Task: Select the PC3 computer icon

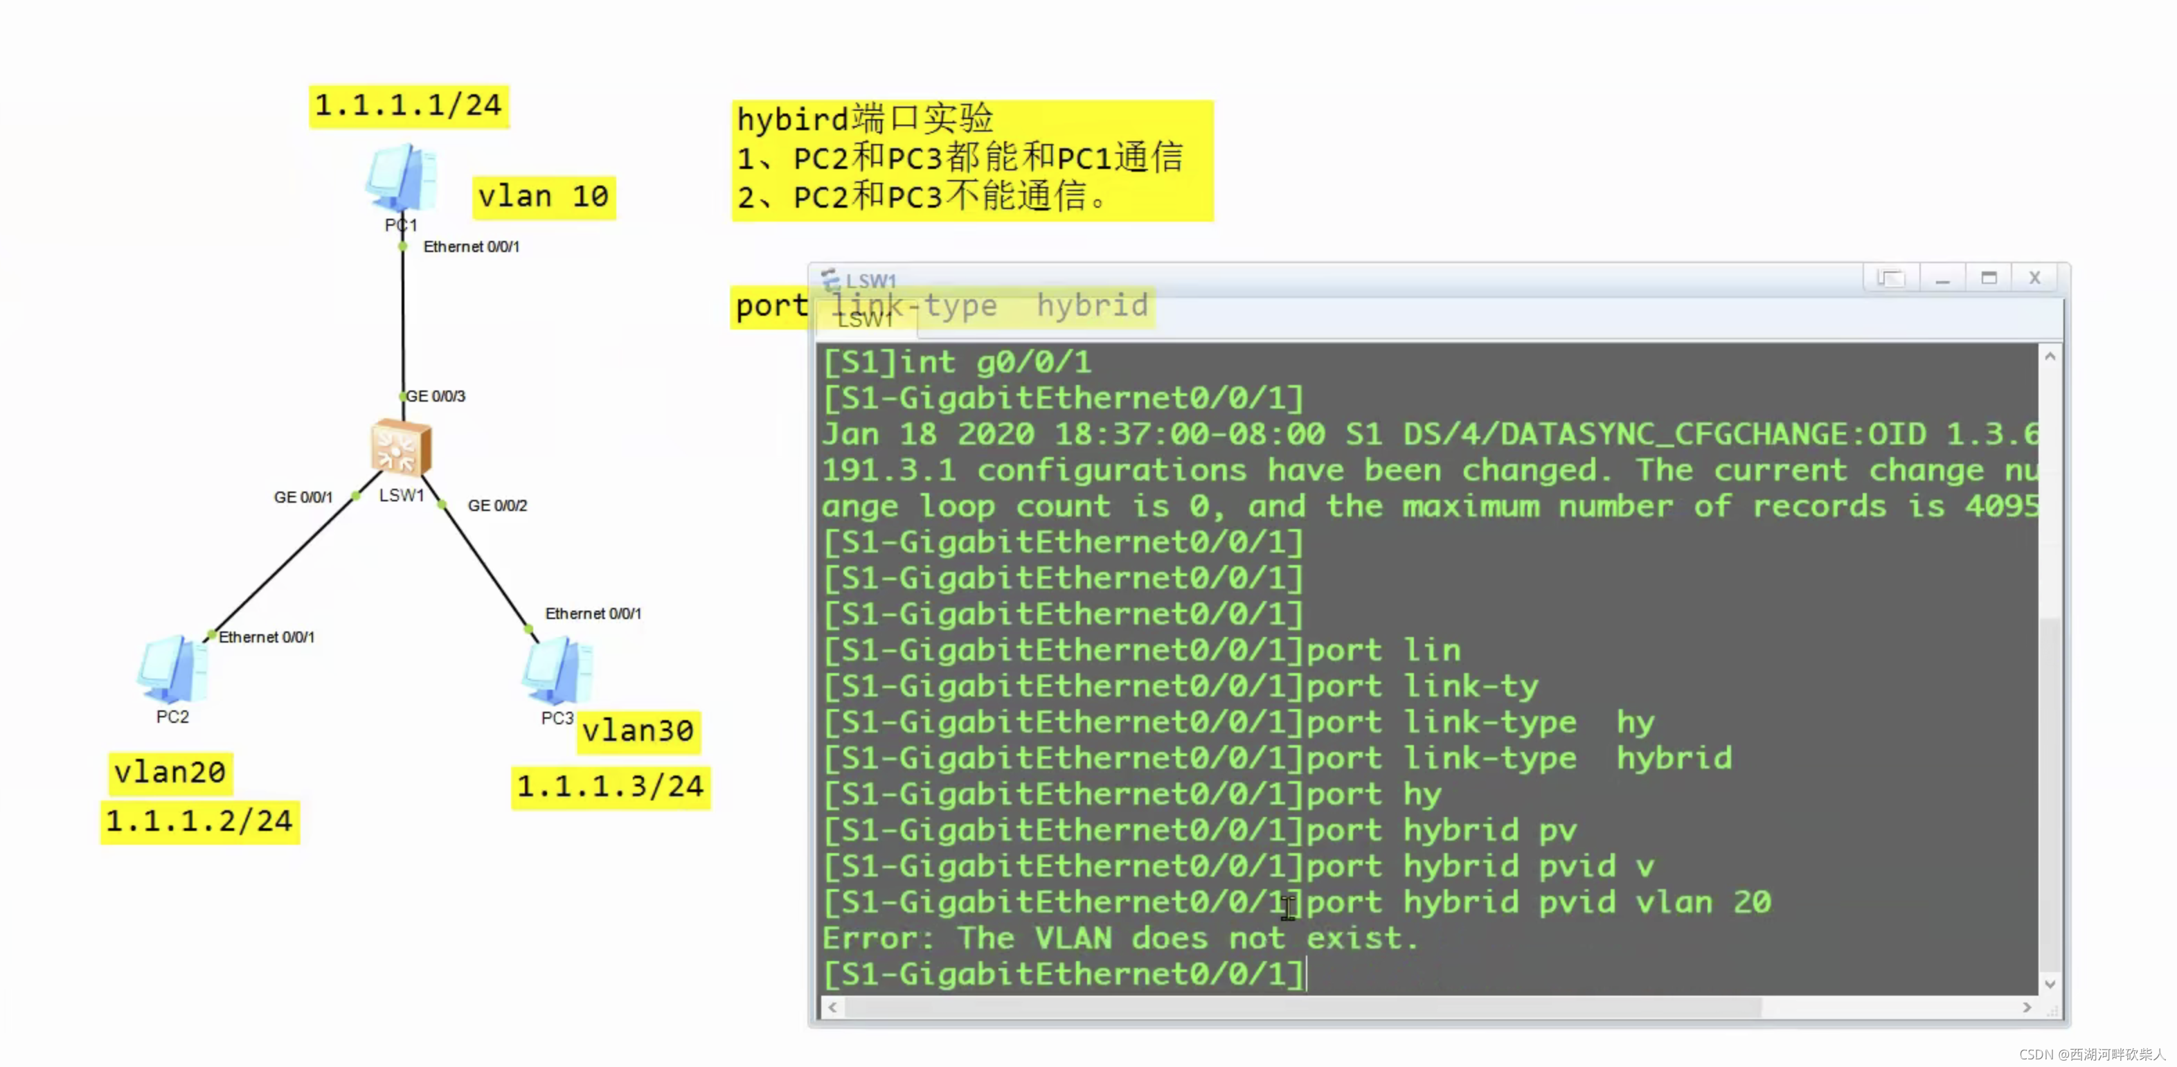Action: (557, 671)
